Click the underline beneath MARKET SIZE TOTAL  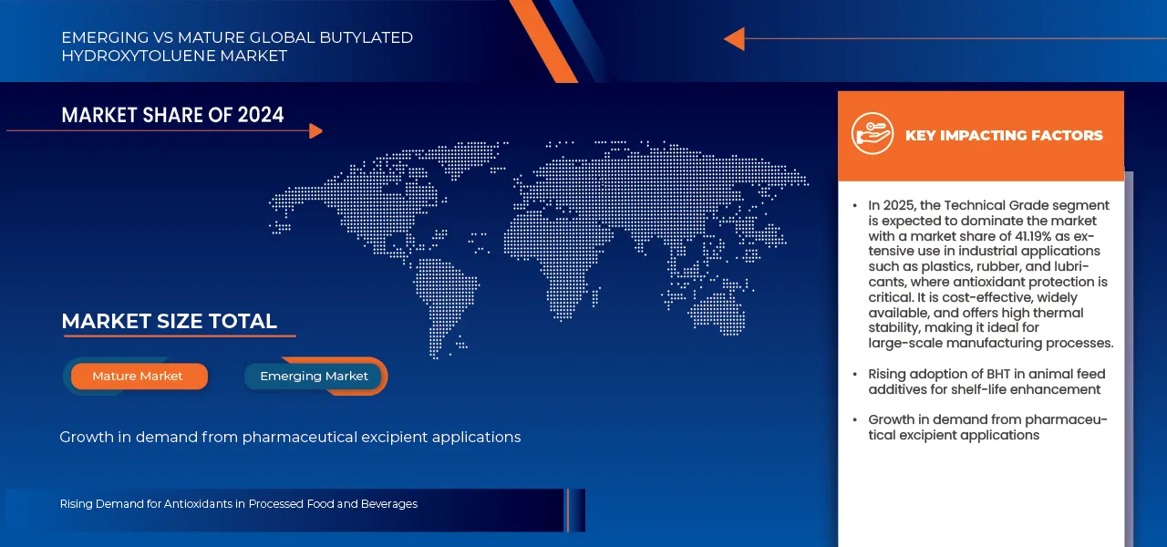[x=179, y=336]
